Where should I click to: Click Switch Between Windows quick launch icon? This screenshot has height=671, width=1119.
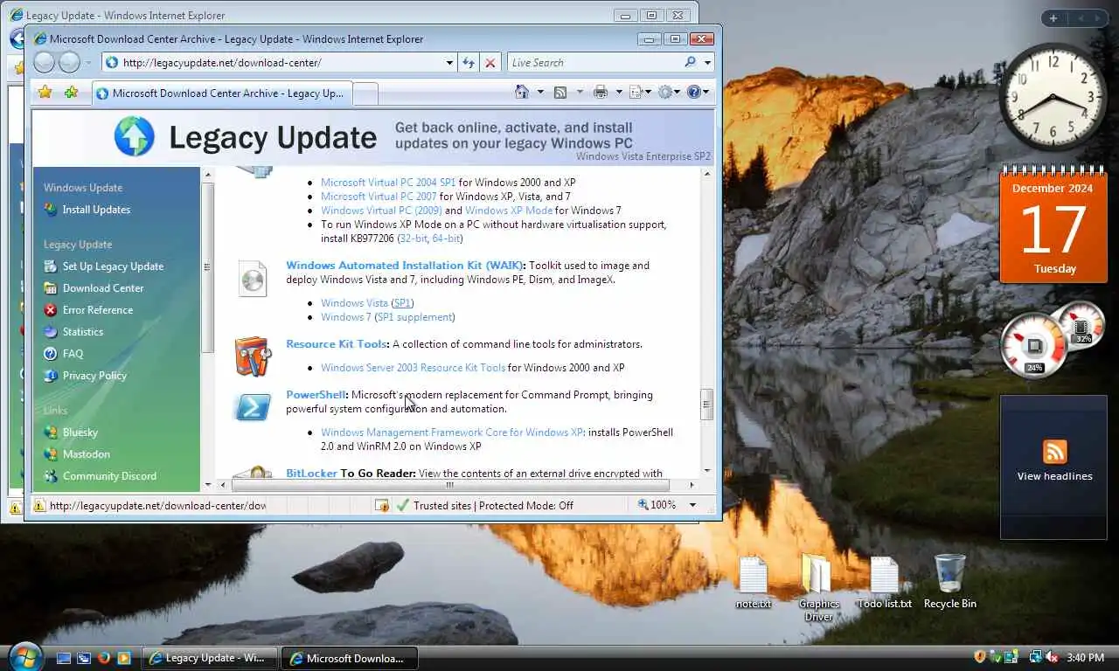coord(84,658)
